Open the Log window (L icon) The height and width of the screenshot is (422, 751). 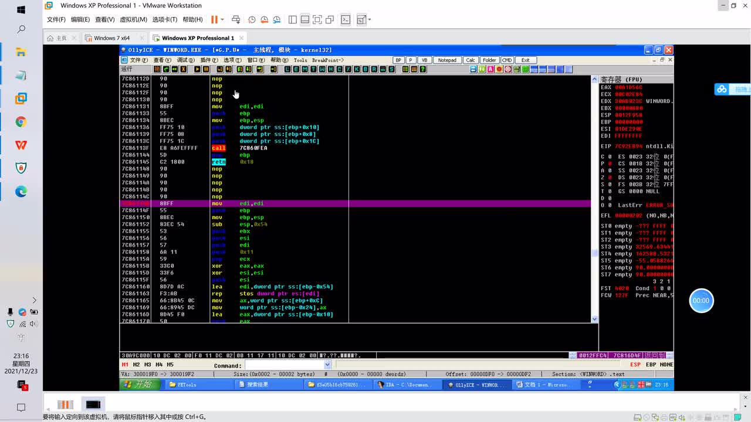pos(287,69)
